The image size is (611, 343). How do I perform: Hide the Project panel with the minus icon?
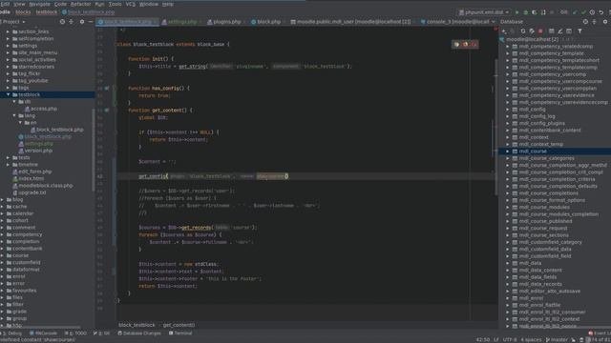coord(91,22)
